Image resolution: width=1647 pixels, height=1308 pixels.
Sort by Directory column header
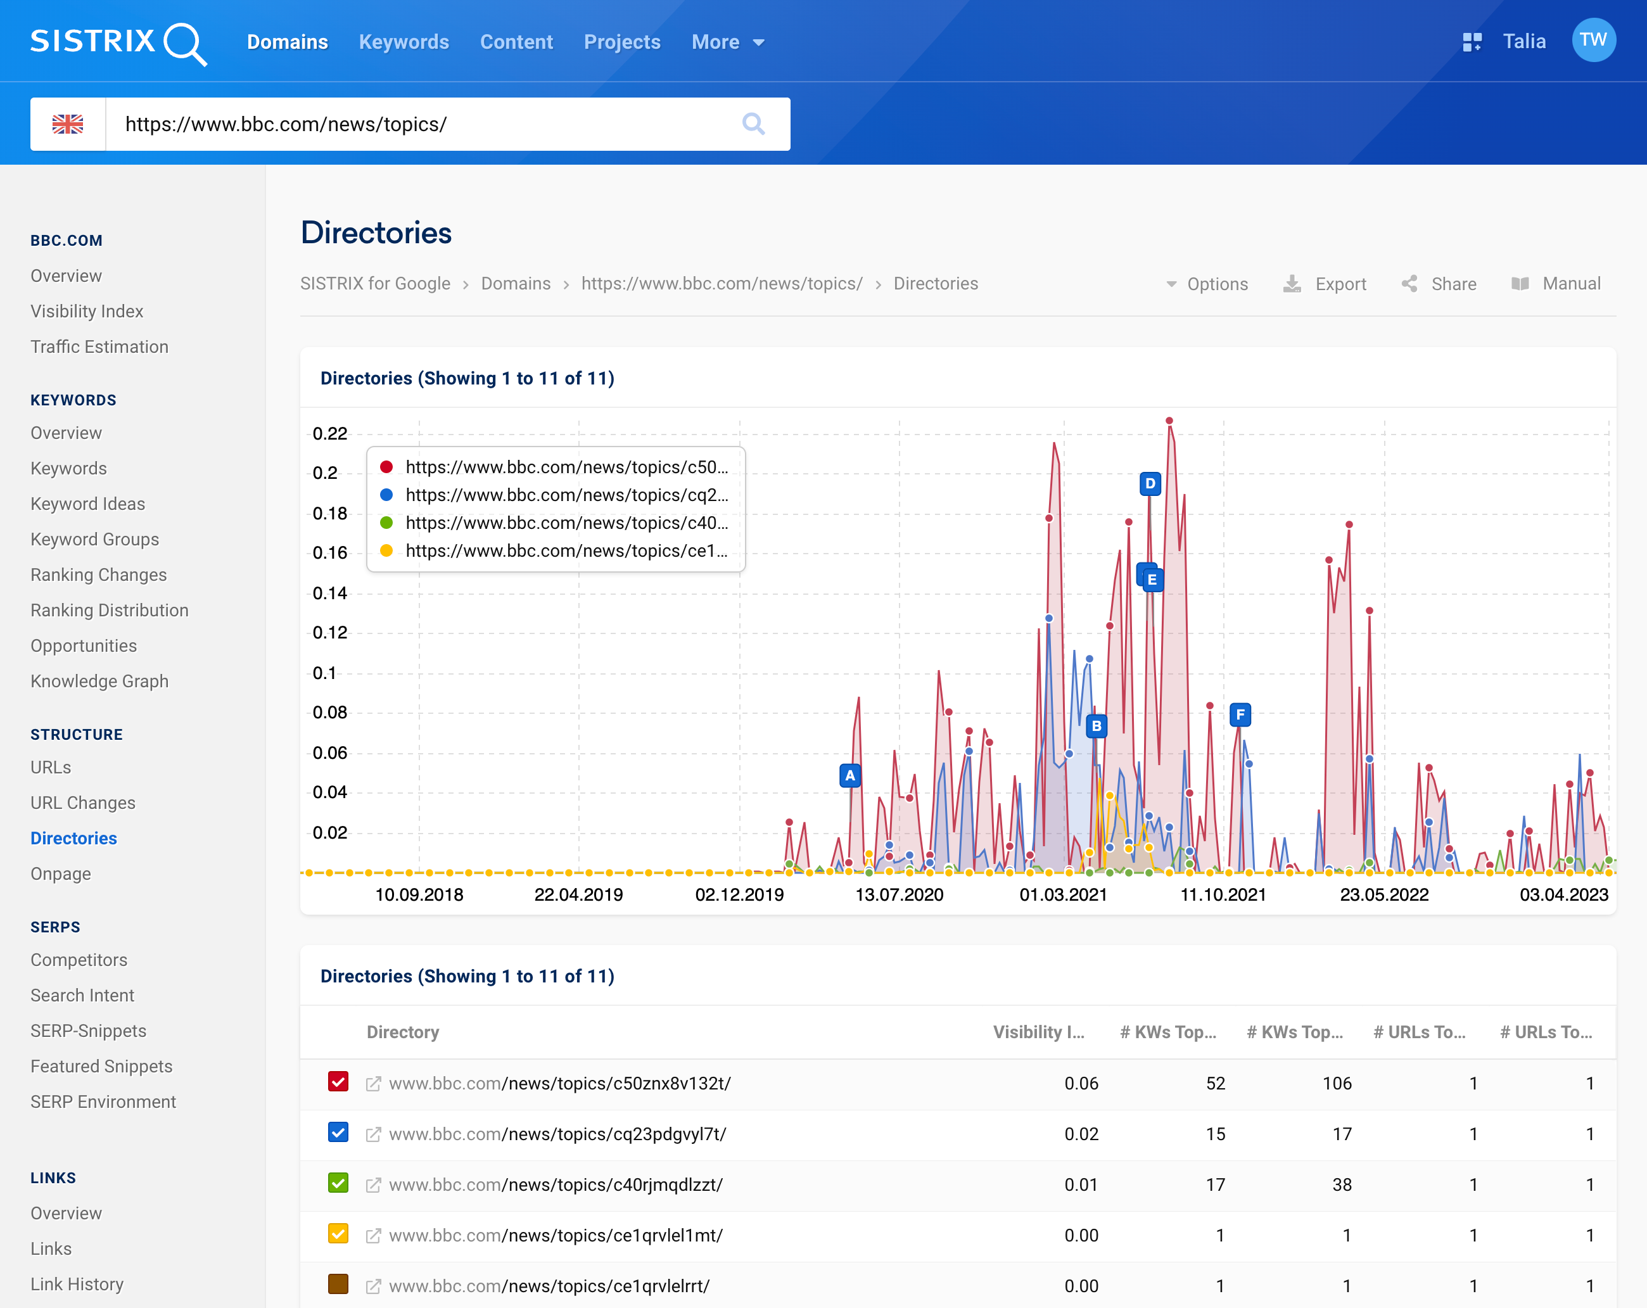403,1032
